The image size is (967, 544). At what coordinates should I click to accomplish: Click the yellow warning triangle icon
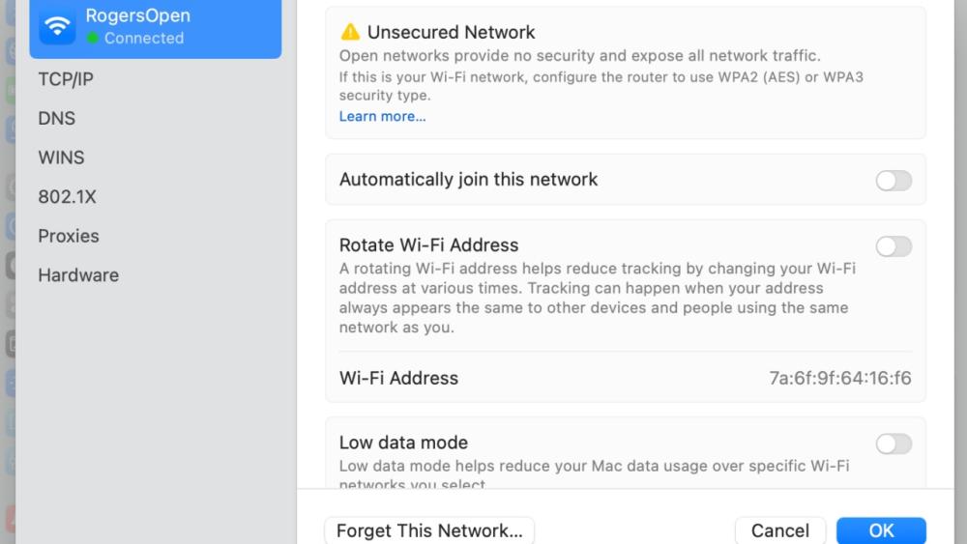(350, 33)
